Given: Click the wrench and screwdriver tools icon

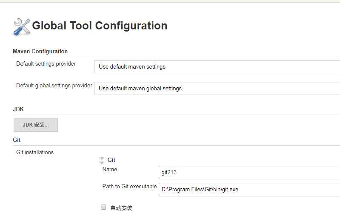Looking at the screenshot, I should click(x=22, y=26).
